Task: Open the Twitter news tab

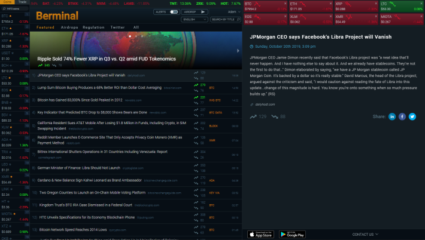Action: click(118, 27)
